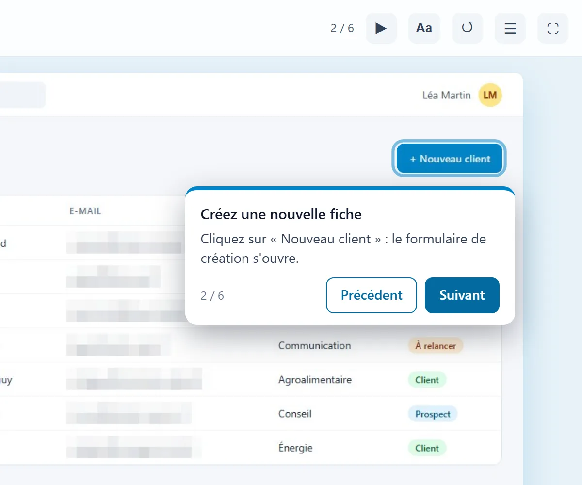
Task: Click the + Nouveau client button
Action: point(450,159)
